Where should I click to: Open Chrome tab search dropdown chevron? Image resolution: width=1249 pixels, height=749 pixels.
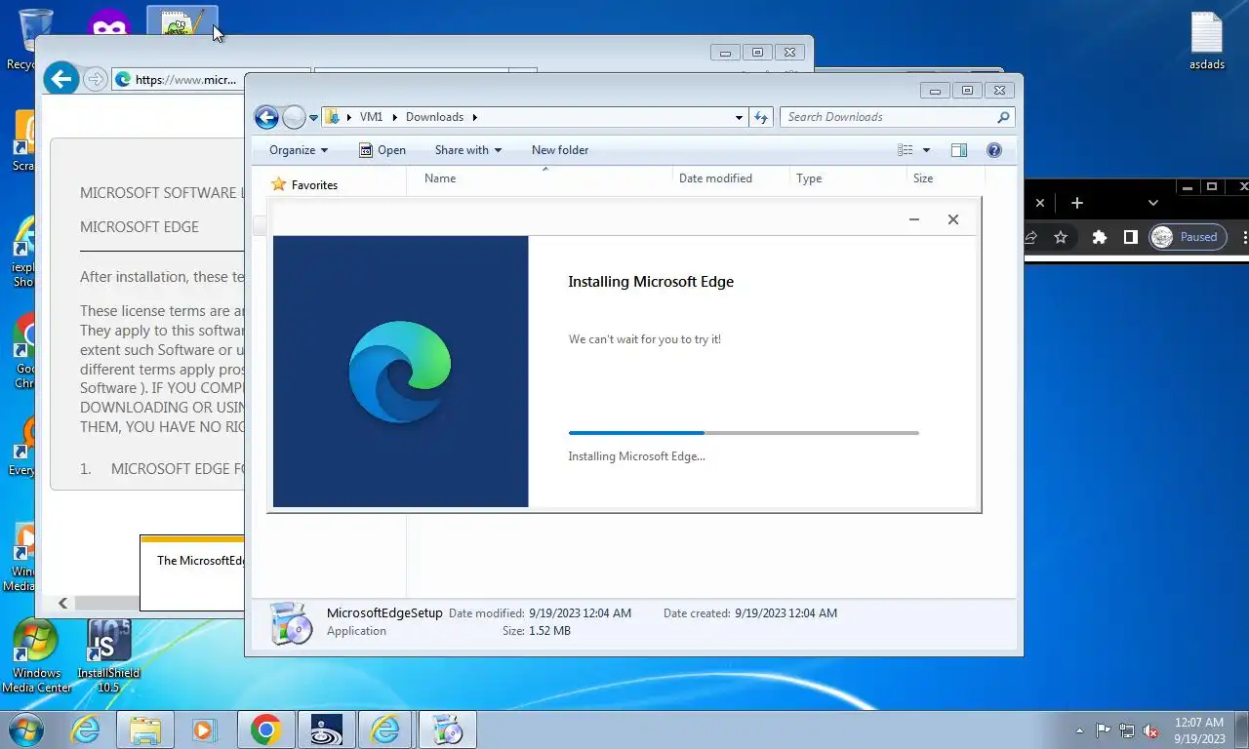pyautogui.click(x=1153, y=203)
